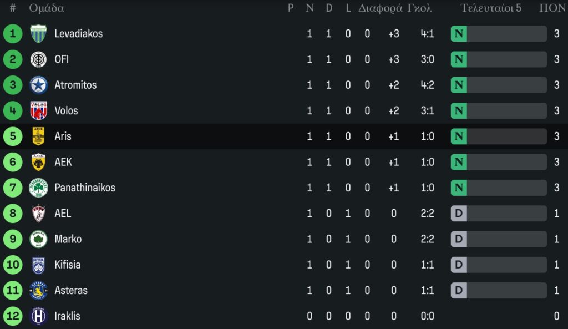Open the Marko team page link
Screen dimensions: 568x329
[68, 239]
